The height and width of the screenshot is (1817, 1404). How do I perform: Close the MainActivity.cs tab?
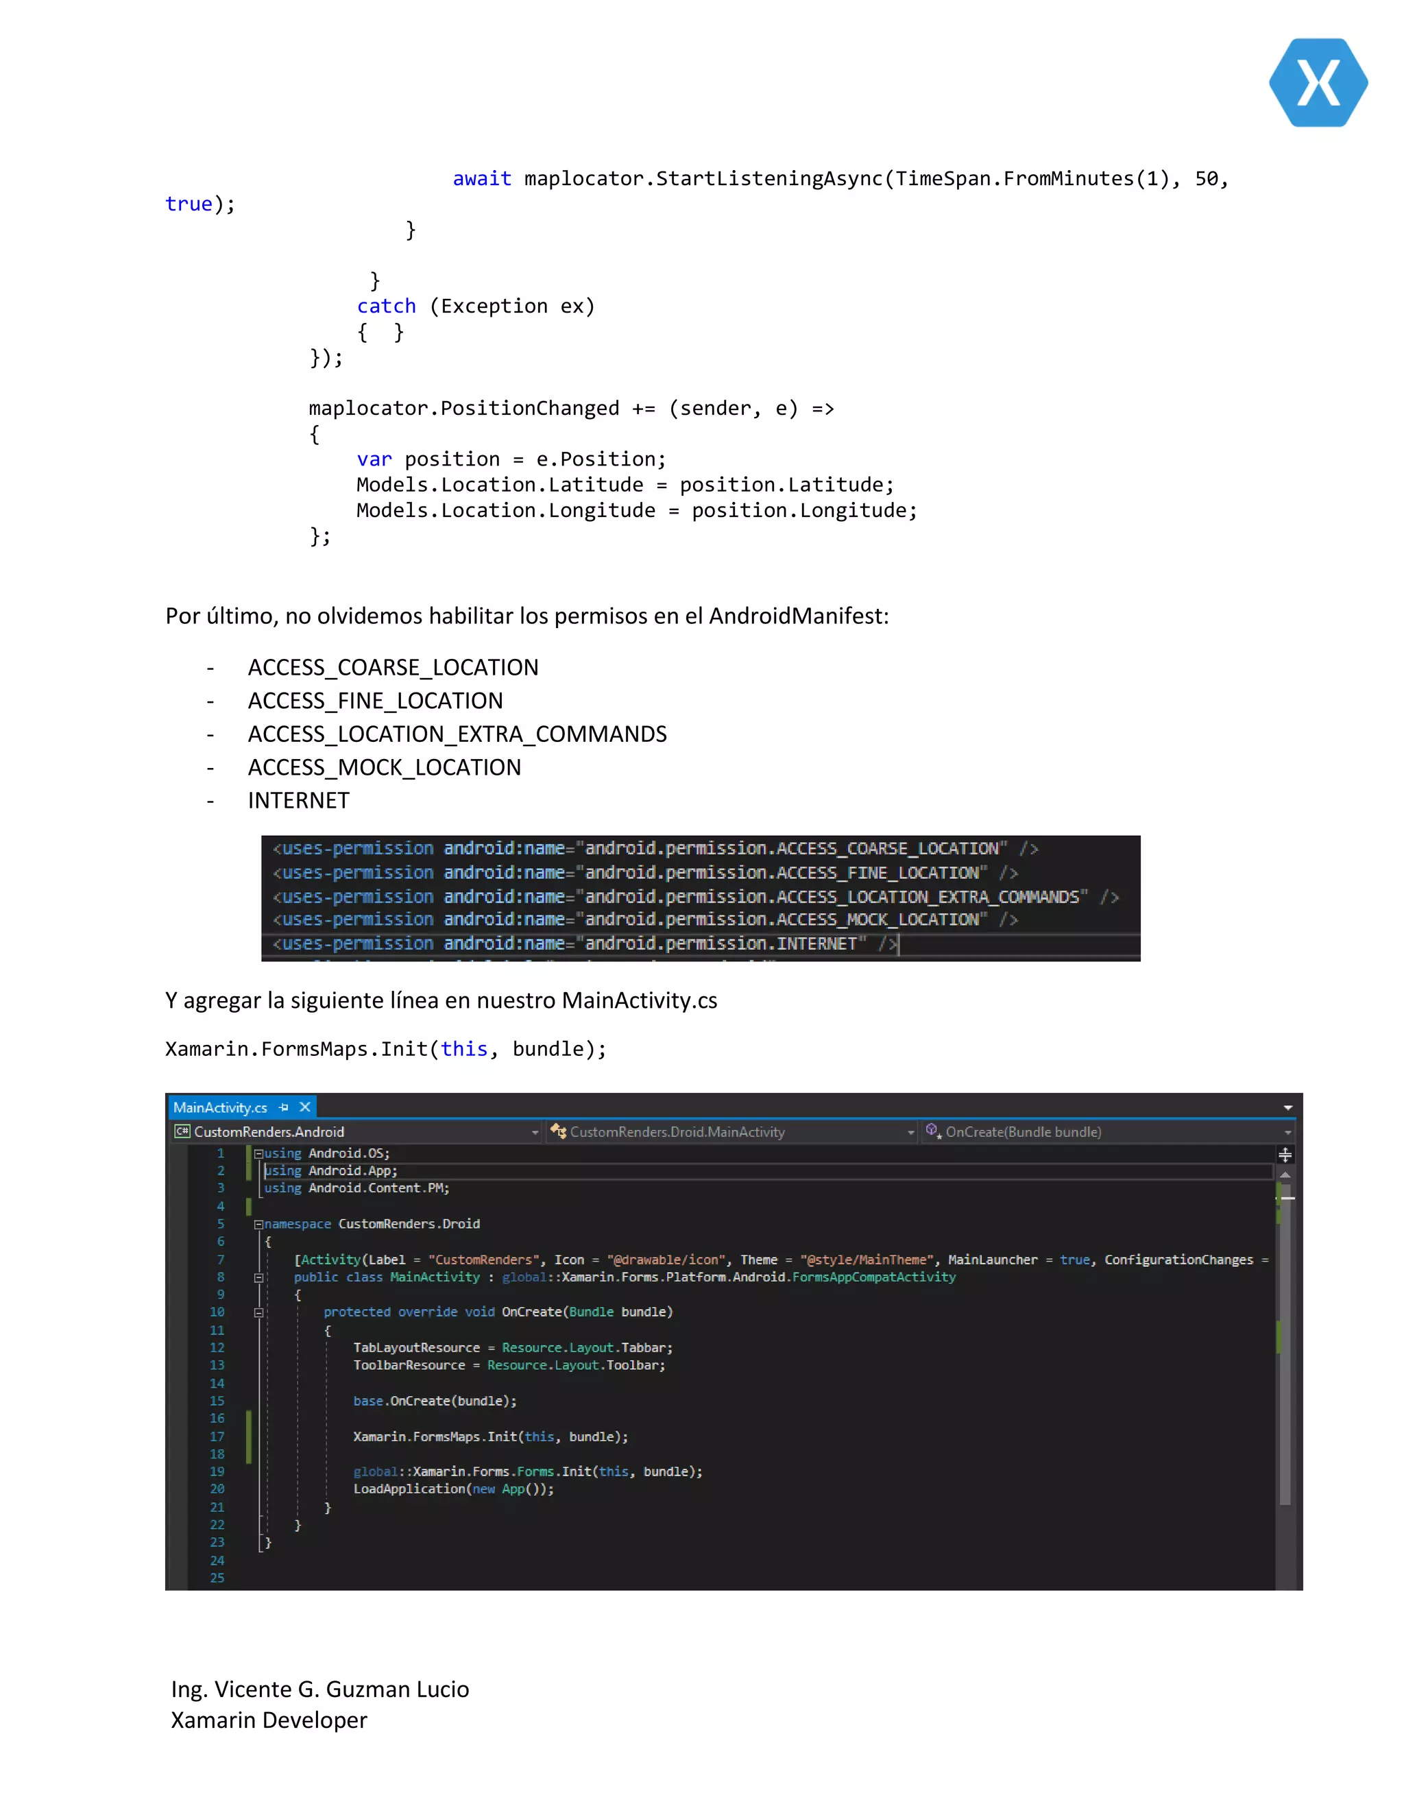[x=305, y=1107]
